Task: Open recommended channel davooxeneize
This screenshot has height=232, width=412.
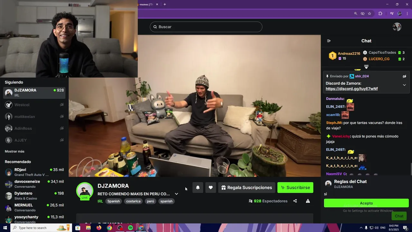Action: [x=34, y=184]
